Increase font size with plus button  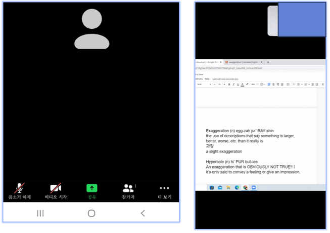[224, 85]
